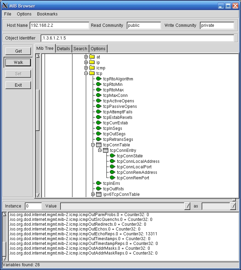The width and height of the screenshot is (241, 270).
Task: Switch to the Search tab
Action: click(x=80, y=49)
